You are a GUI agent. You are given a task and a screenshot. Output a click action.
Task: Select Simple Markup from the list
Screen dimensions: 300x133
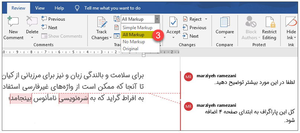click(x=140, y=28)
